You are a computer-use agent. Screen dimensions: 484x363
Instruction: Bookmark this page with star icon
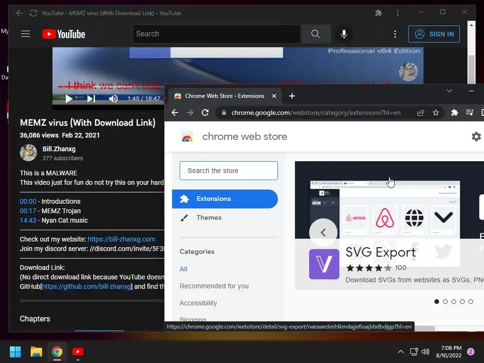coord(435,112)
